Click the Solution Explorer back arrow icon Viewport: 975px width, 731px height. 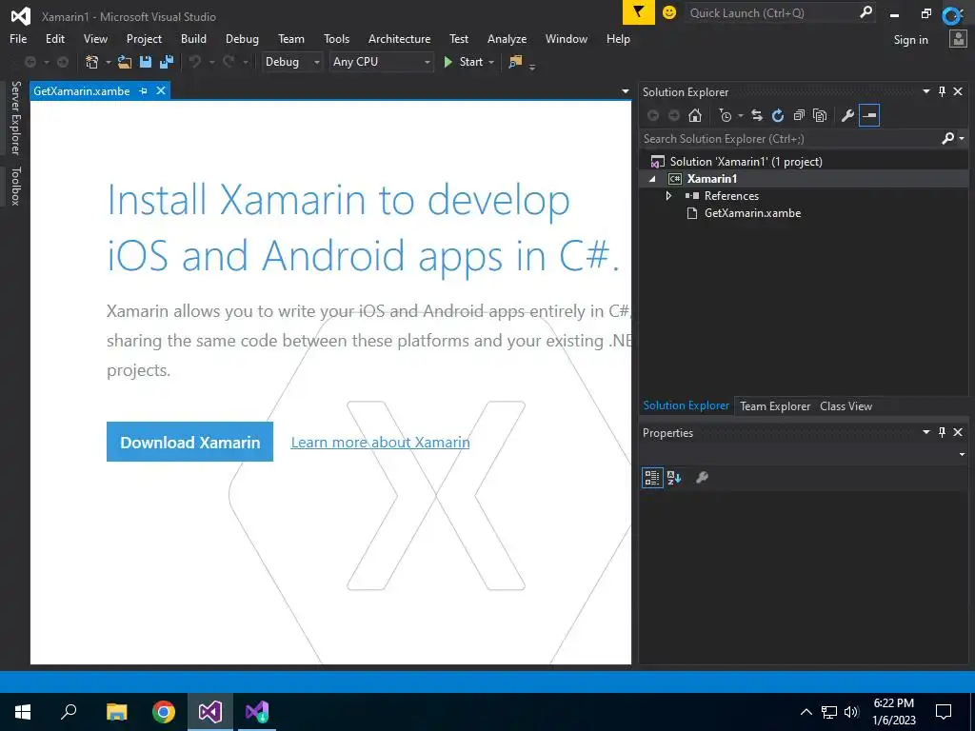[x=653, y=115]
